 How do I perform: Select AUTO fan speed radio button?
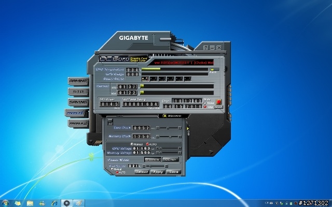117,172
